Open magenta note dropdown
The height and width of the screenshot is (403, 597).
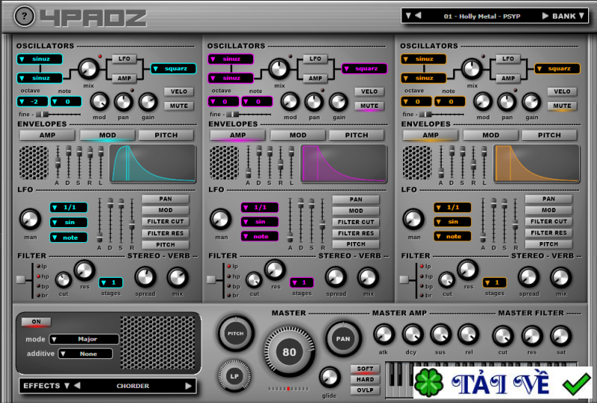click(x=257, y=101)
